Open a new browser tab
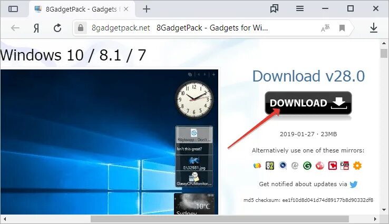Viewport: 389px width, 224px height. point(147,9)
